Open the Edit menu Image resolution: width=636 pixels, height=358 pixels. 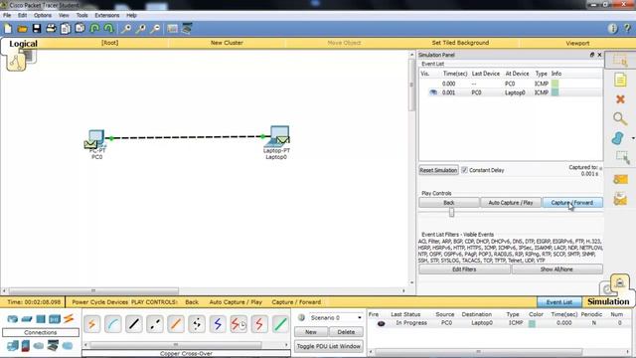(x=22, y=15)
